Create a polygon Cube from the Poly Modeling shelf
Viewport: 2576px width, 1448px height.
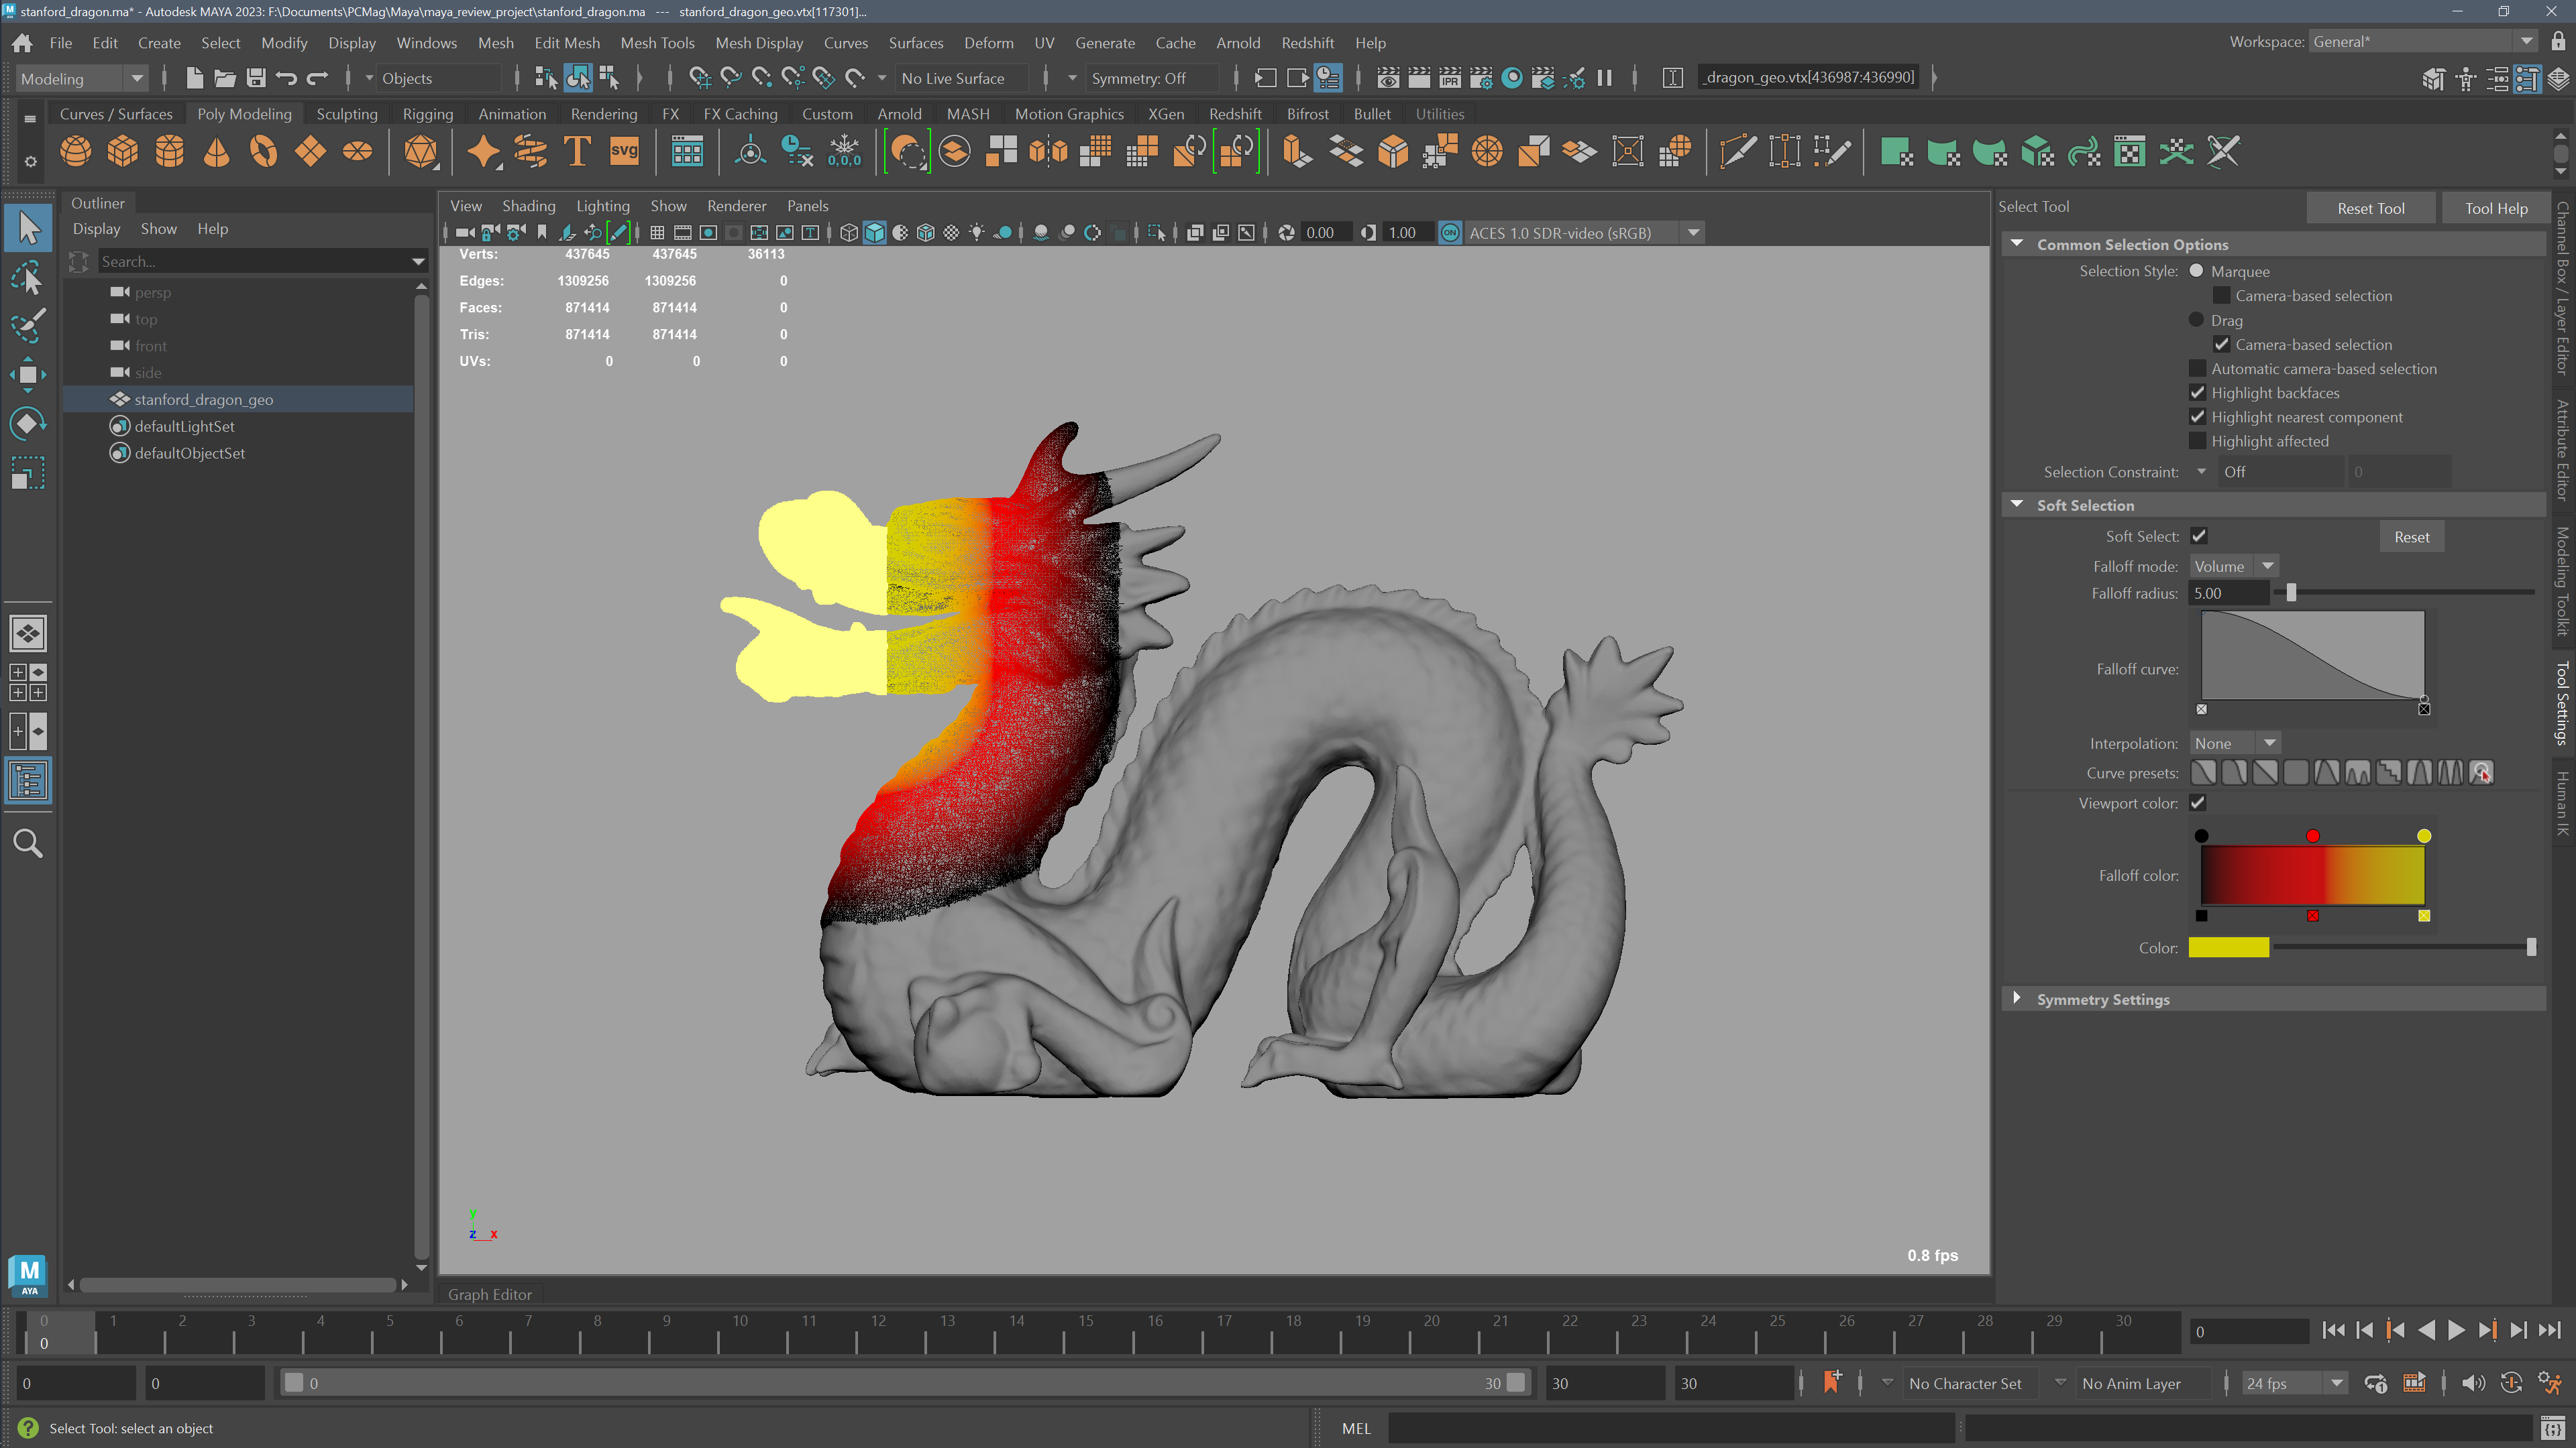123,151
